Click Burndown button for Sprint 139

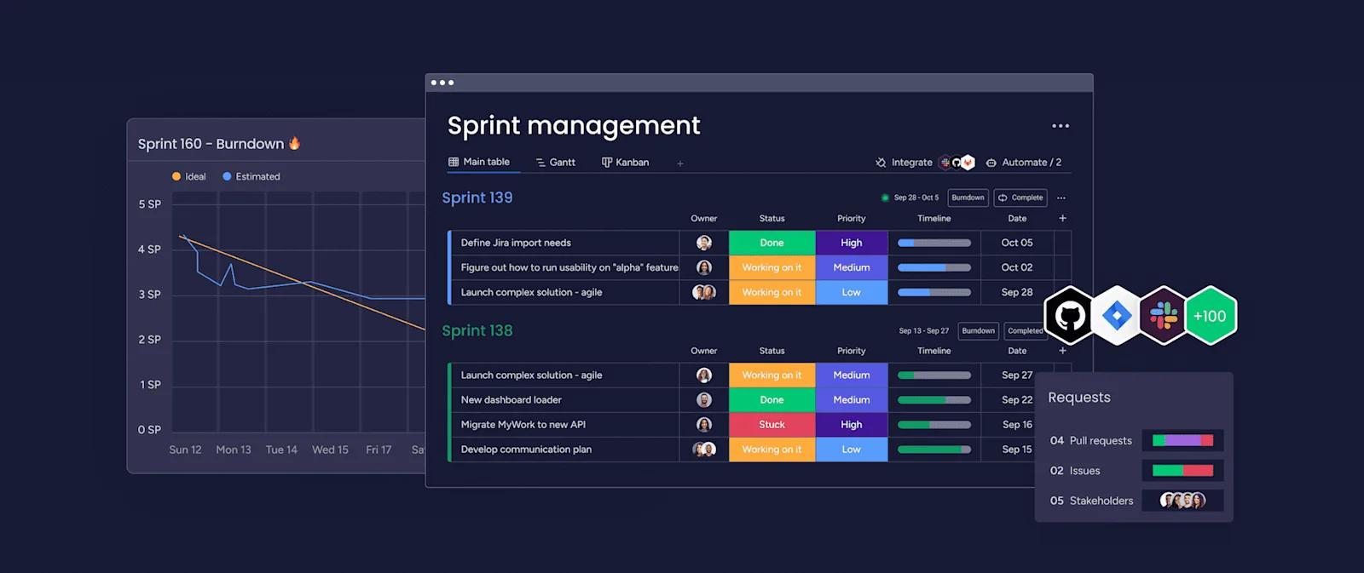point(968,198)
